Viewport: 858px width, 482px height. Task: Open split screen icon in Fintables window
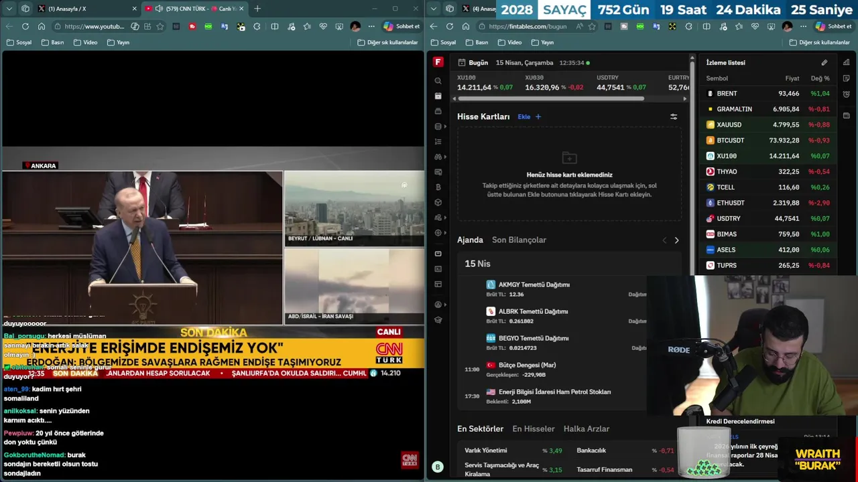[x=707, y=26]
